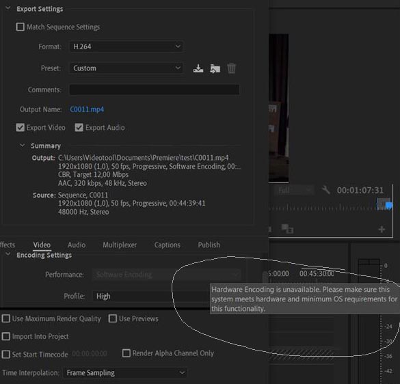Click the 00:45:30:00 timeline ruler label
Image resolution: width=400 pixels, height=384 pixels.
[x=317, y=273]
